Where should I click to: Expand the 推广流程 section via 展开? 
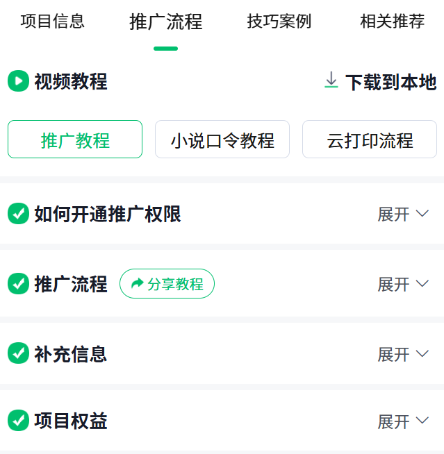[x=403, y=284]
